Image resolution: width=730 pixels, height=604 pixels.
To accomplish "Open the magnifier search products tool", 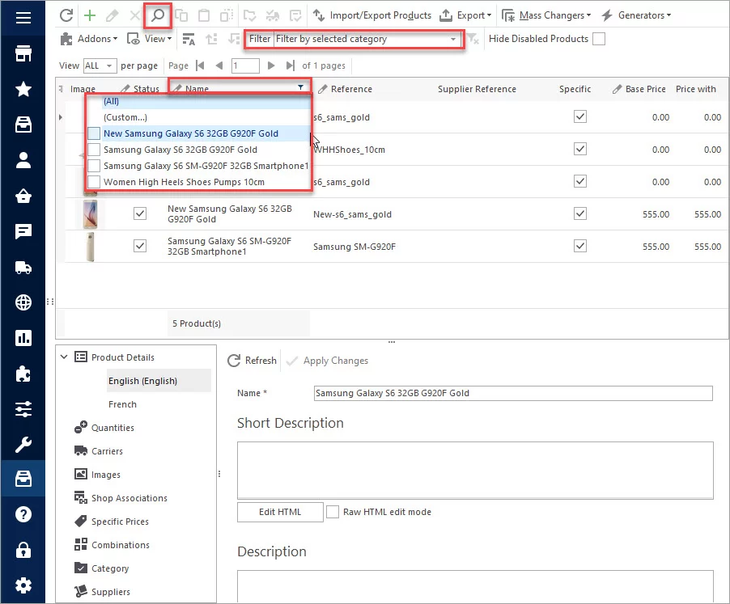I will point(158,15).
